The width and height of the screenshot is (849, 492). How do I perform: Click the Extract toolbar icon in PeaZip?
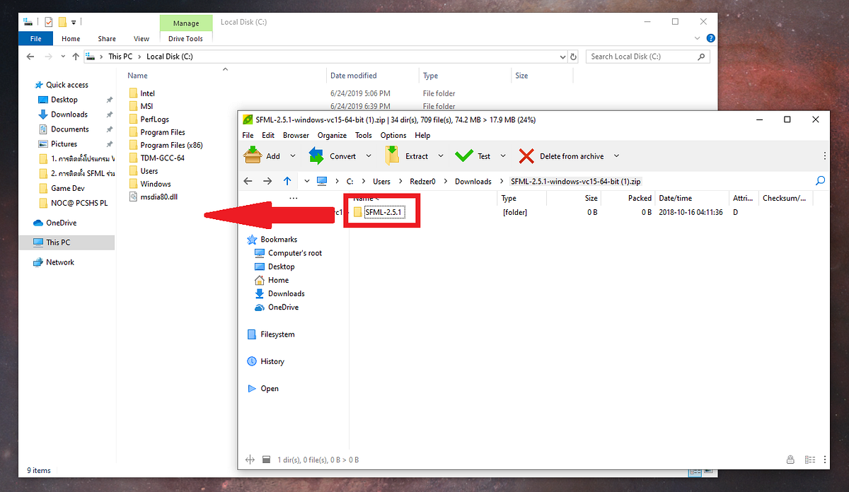coord(392,156)
